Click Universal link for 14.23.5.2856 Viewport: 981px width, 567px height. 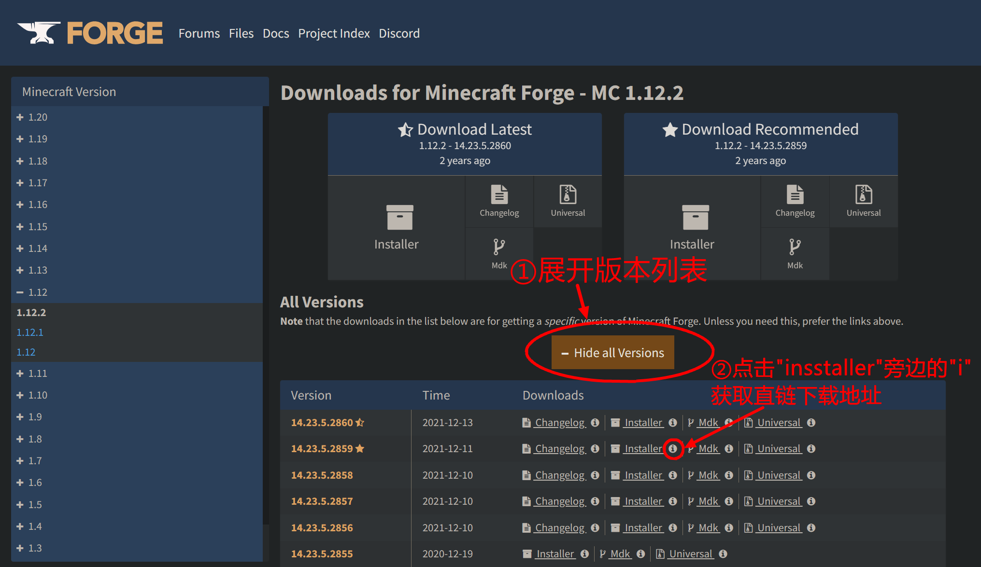(x=779, y=528)
